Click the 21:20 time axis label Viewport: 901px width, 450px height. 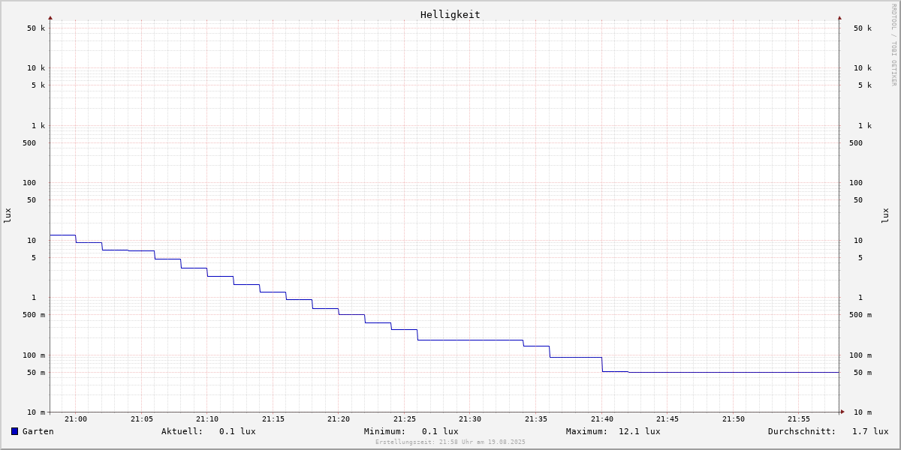click(x=339, y=419)
